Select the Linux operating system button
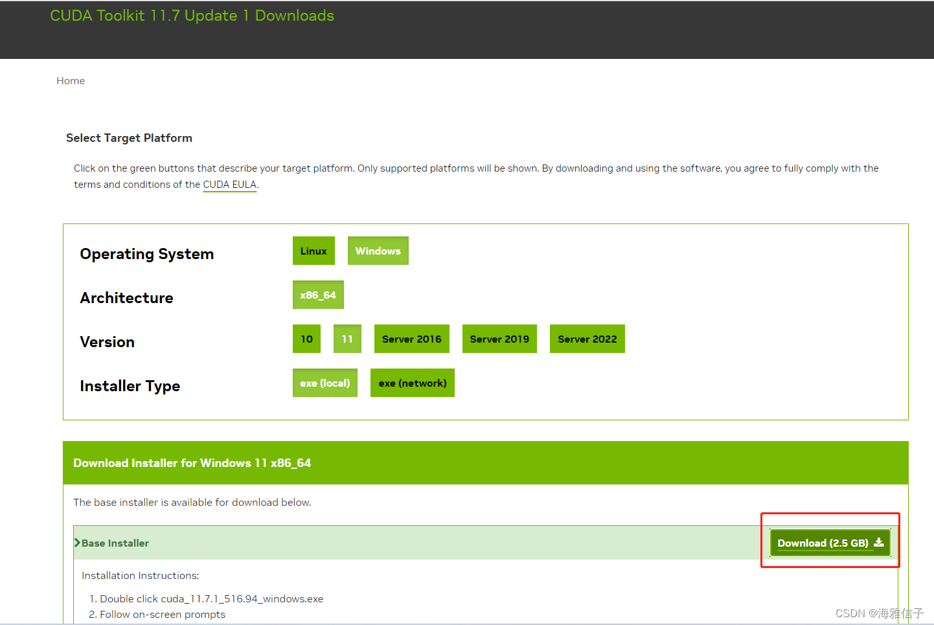 (x=313, y=251)
